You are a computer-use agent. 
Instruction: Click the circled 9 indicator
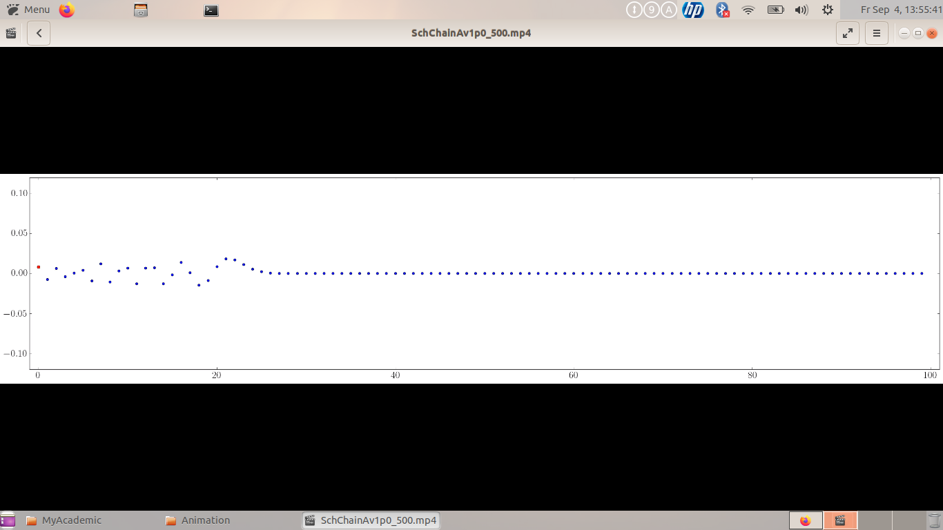pyautogui.click(x=651, y=10)
